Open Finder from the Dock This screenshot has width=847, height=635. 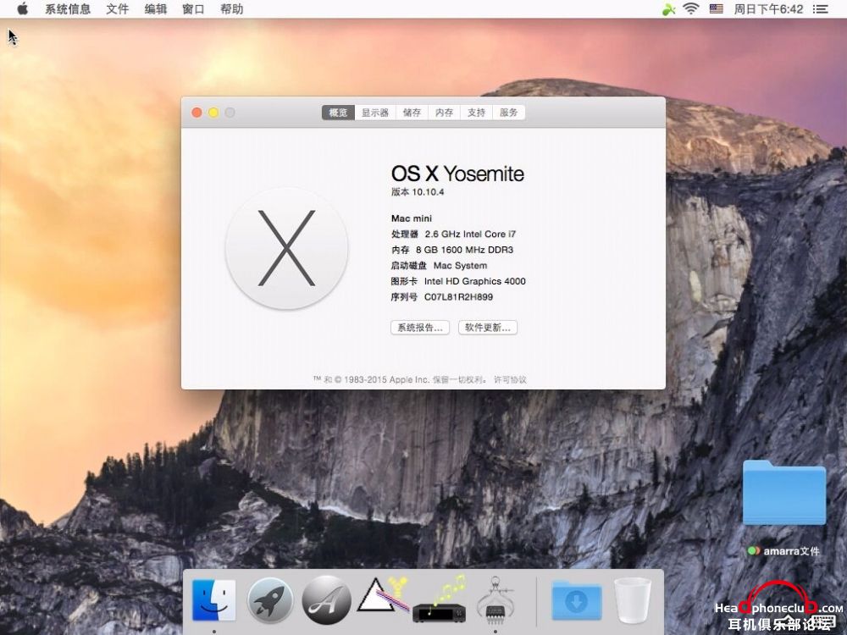(x=214, y=600)
